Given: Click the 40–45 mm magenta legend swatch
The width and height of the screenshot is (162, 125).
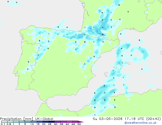Looking at the screenshot, I should pos(69,122).
